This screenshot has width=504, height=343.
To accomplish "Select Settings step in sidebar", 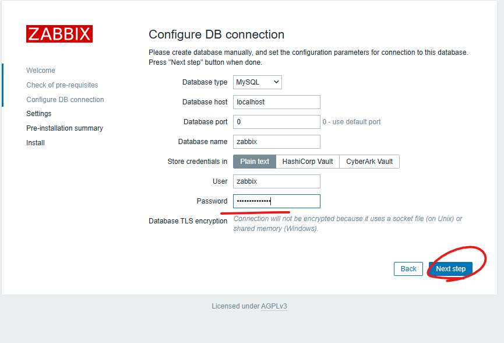I will tap(39, 114).
